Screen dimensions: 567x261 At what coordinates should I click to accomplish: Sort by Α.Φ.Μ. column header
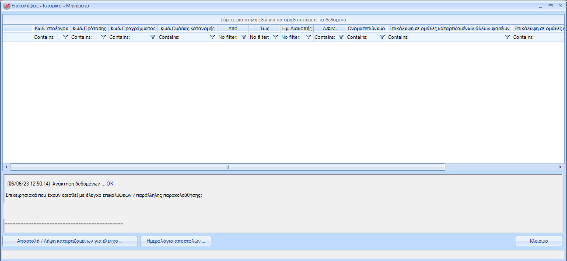point(329,28)
